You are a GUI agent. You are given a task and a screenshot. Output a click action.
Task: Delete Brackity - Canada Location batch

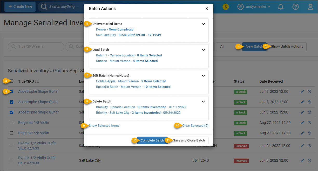point(141,107)
